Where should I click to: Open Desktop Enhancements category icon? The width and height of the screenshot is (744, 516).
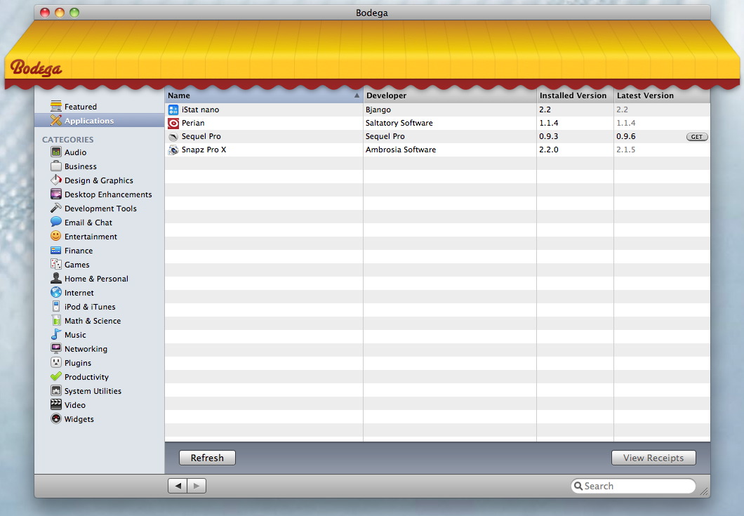56,194
